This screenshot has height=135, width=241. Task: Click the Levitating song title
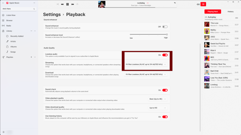click(141, 3)
